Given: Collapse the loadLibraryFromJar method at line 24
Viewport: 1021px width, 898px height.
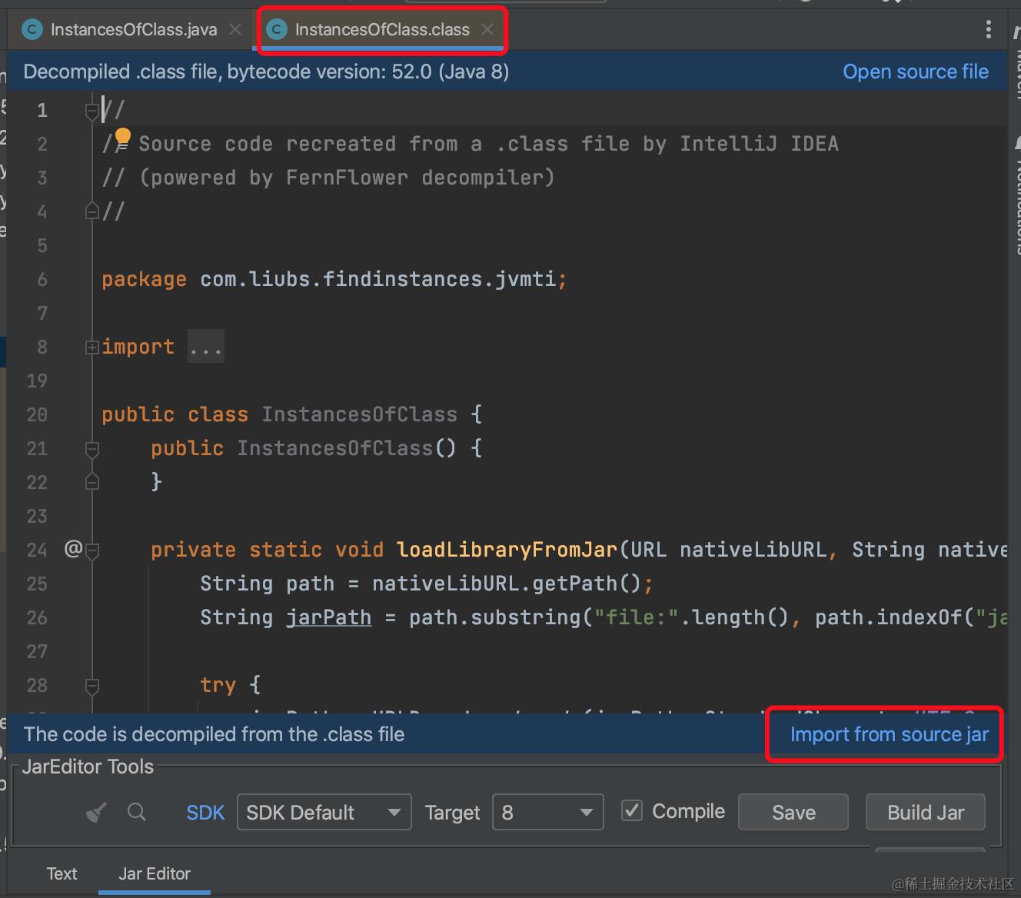Looking at the screenshot, I should [92, 550].
